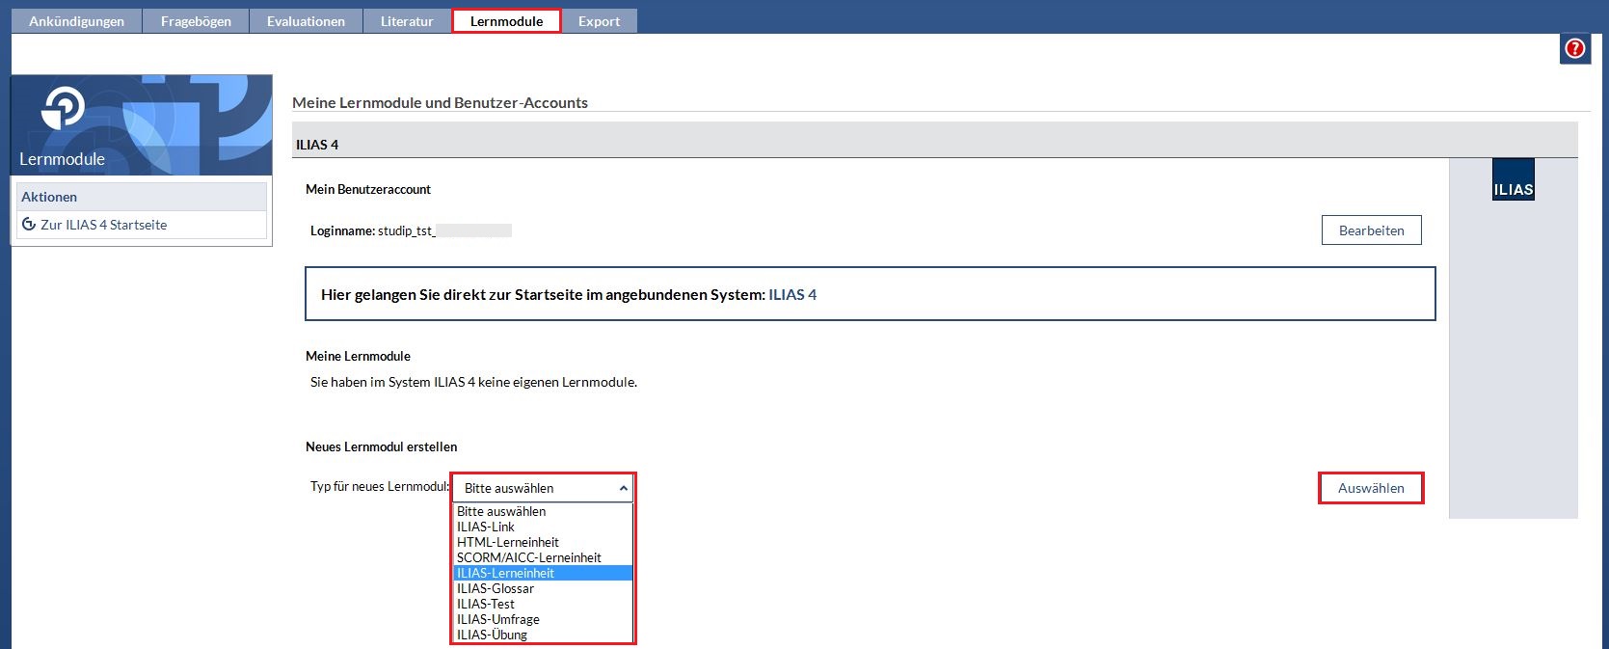Select the Lernmodule tab

[506, 21]
